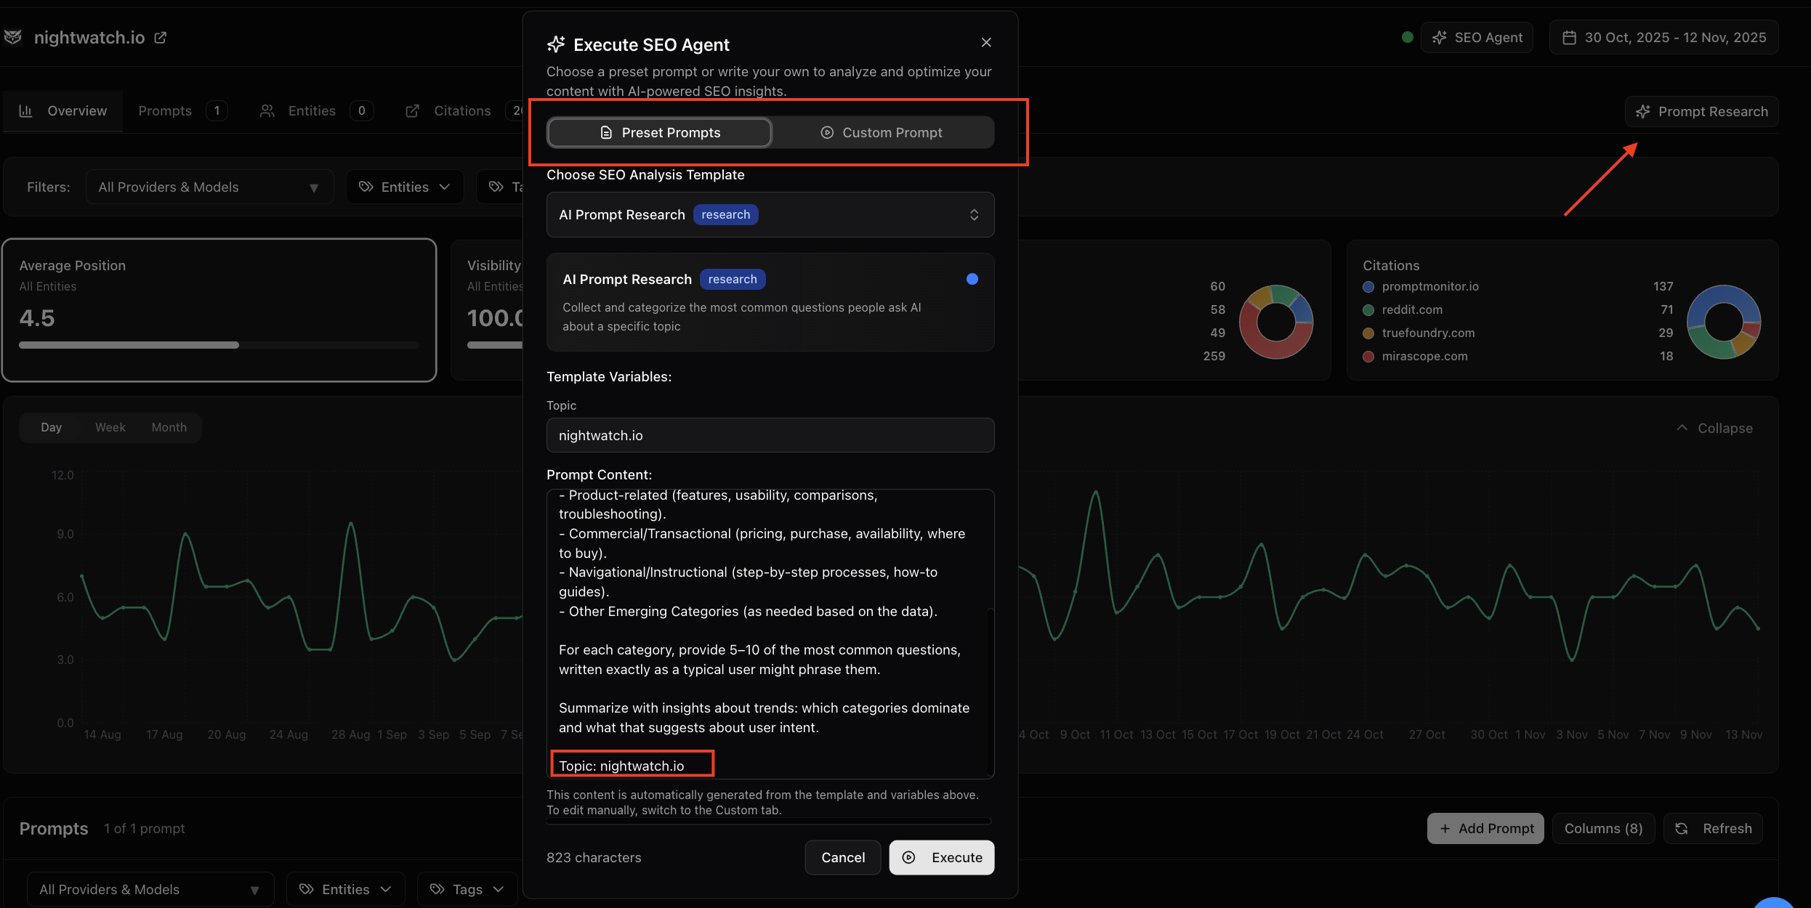Click the Overview bar chart icon

point(25,111)
